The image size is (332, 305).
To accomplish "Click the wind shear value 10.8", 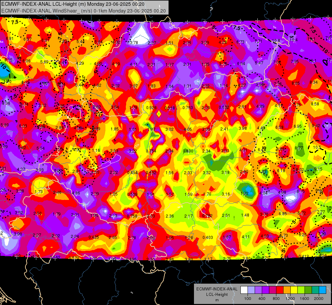I will (x=276, y=41).
